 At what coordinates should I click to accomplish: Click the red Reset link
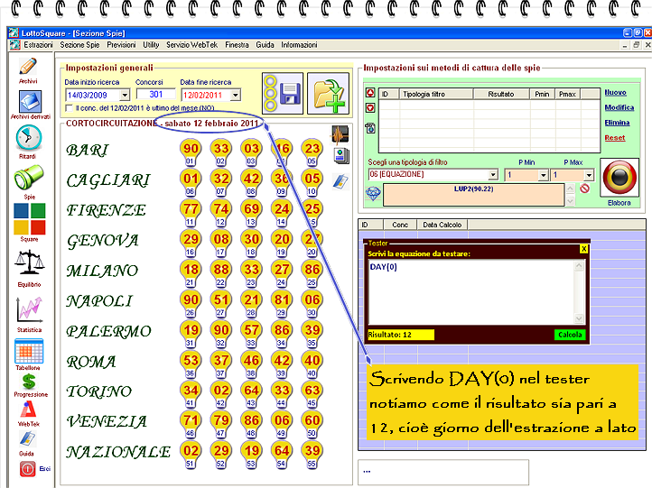point(614,137)
